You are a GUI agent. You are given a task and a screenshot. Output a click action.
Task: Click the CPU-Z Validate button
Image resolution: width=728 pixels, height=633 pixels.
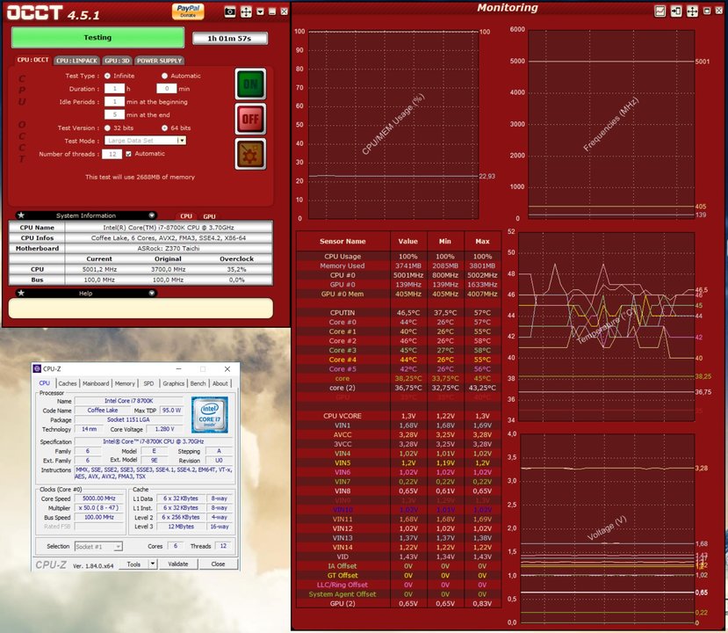pos(178,564)
